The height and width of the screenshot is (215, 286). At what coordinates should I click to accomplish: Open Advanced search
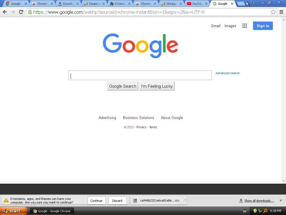tap(228, 73)
